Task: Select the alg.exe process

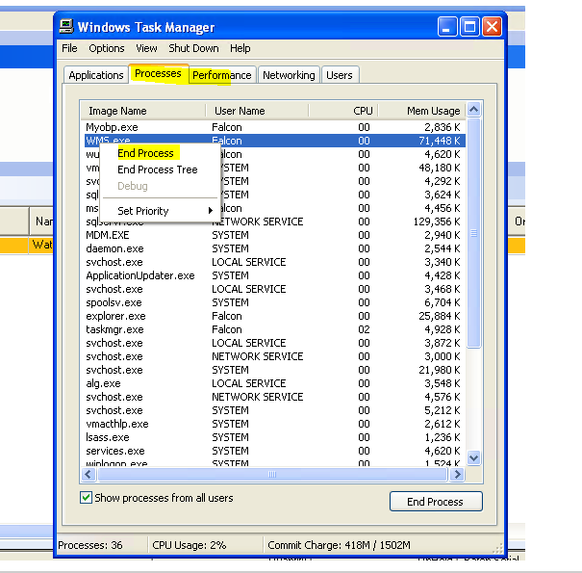Action: [x=103, y=383]
